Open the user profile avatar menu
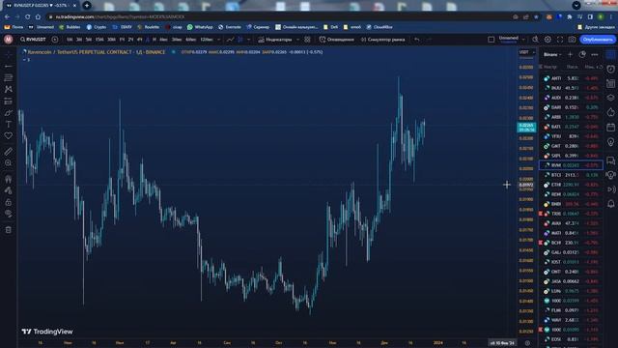618x348 pixels. pos(9,40)
